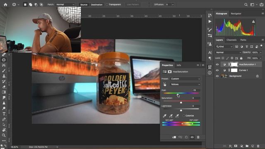265x149 pixels.
Task: Hide the Background layer
Action: point(217,76)
